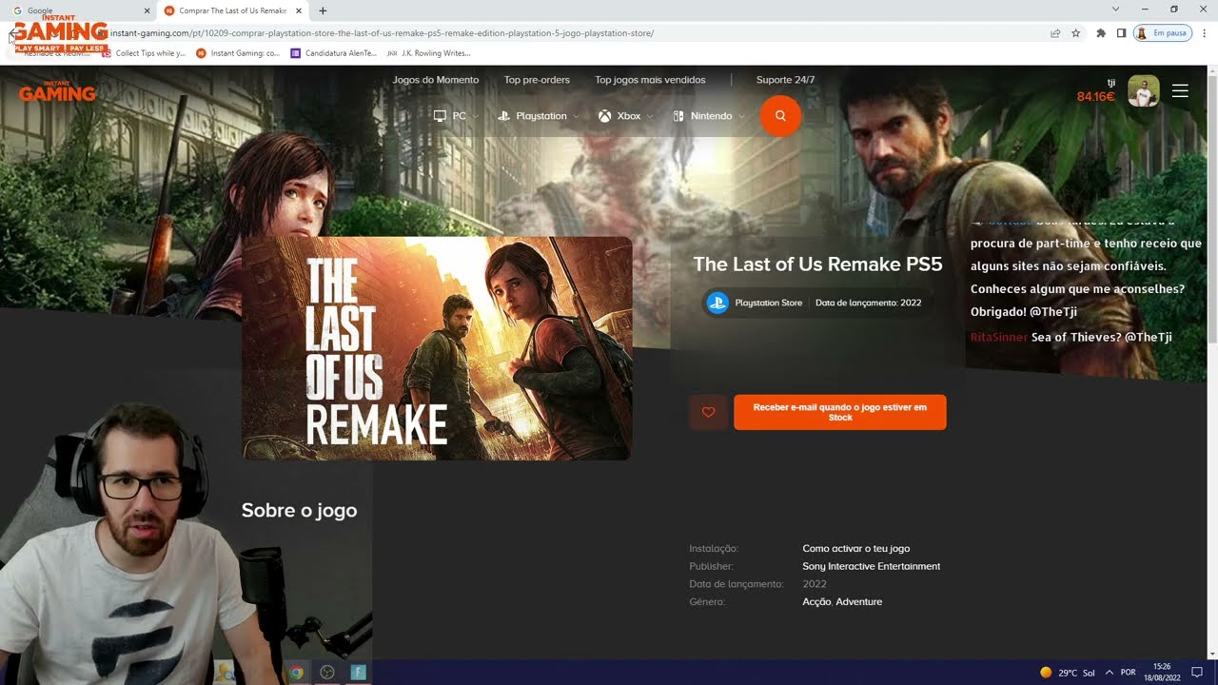
Task: Open Top pre-orders menu item
Action: 537,80
